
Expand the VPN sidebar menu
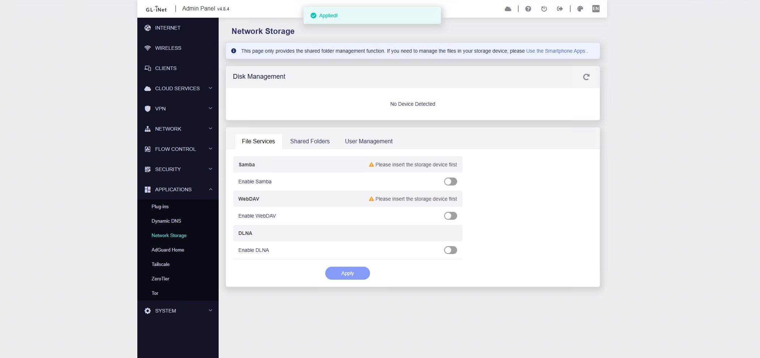[x=178, y=109]
